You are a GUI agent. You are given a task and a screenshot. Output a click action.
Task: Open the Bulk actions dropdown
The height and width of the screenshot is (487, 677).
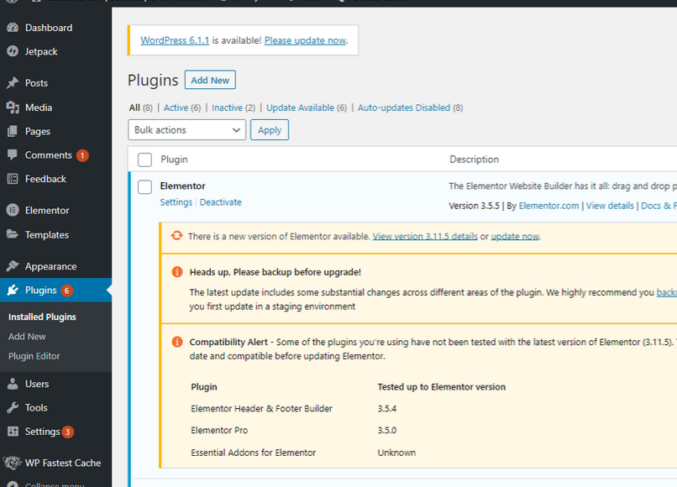(187, 130)
